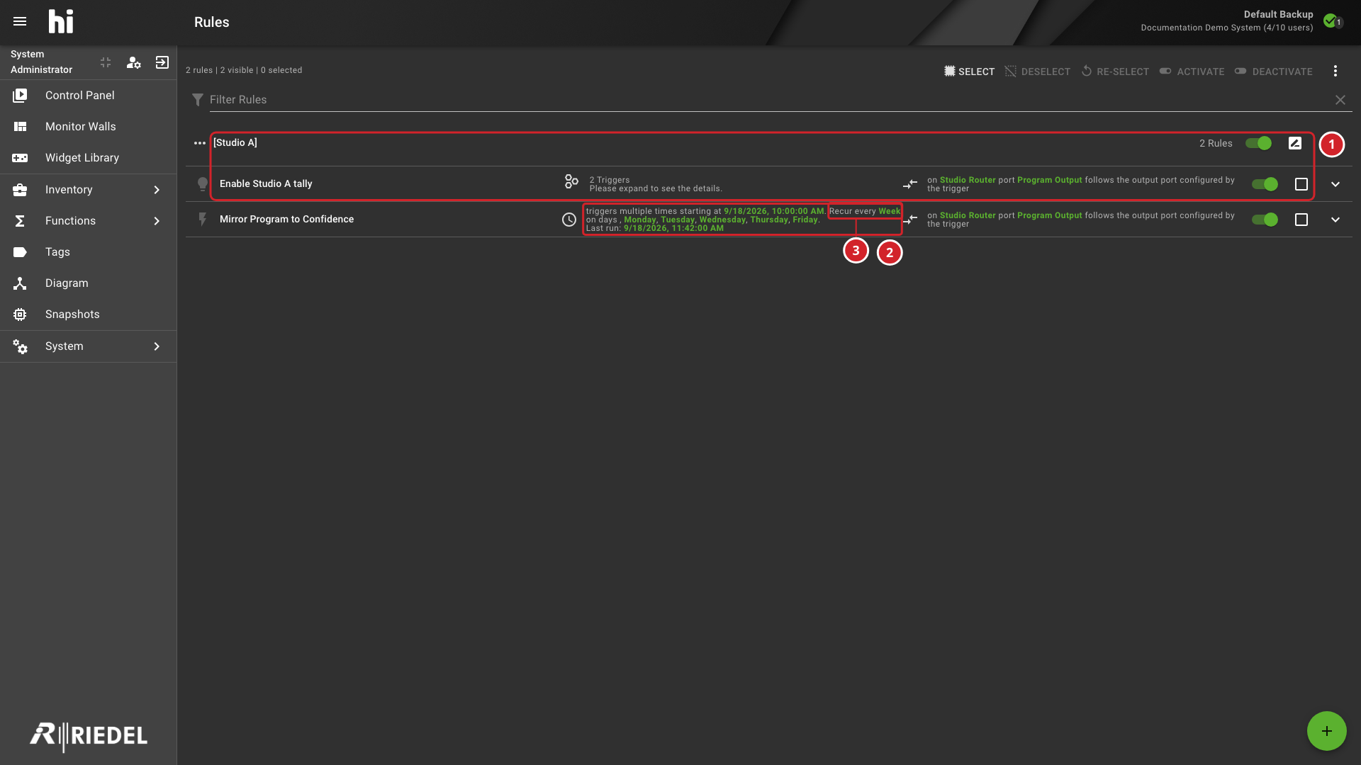The height and width of the screenshot is (765, 1361).
Task: Click the [Studio A] group title
Action: (235, 143)
